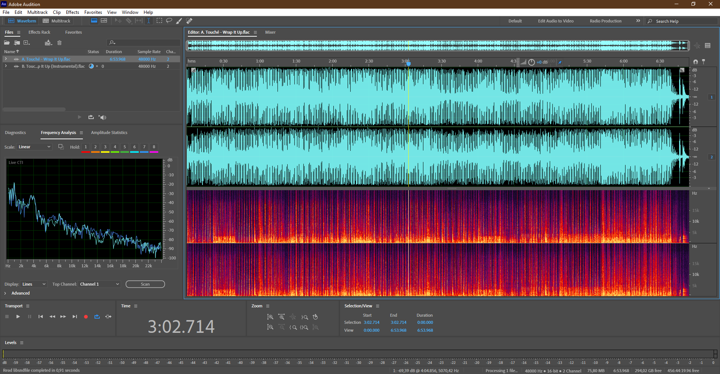Screen dimensions: 720x374
Task: Switch to the Diagnostics tab
Action: 15,133
